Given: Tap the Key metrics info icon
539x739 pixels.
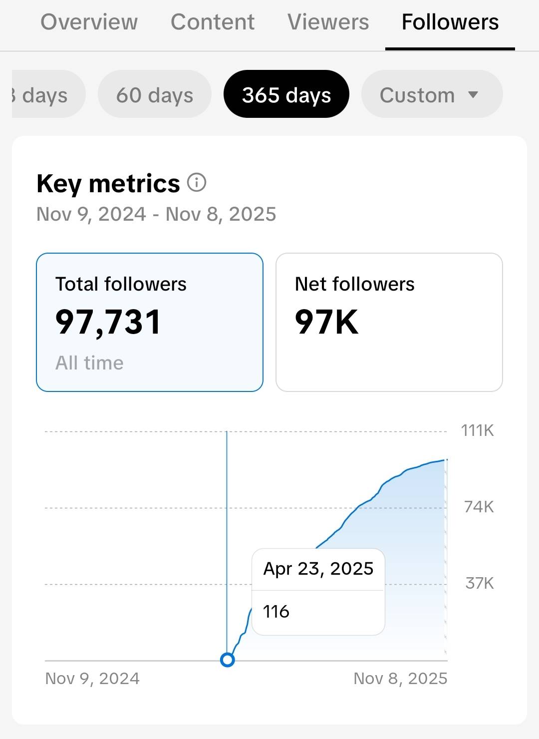Looking at the screenshot, I should (197, 183).
